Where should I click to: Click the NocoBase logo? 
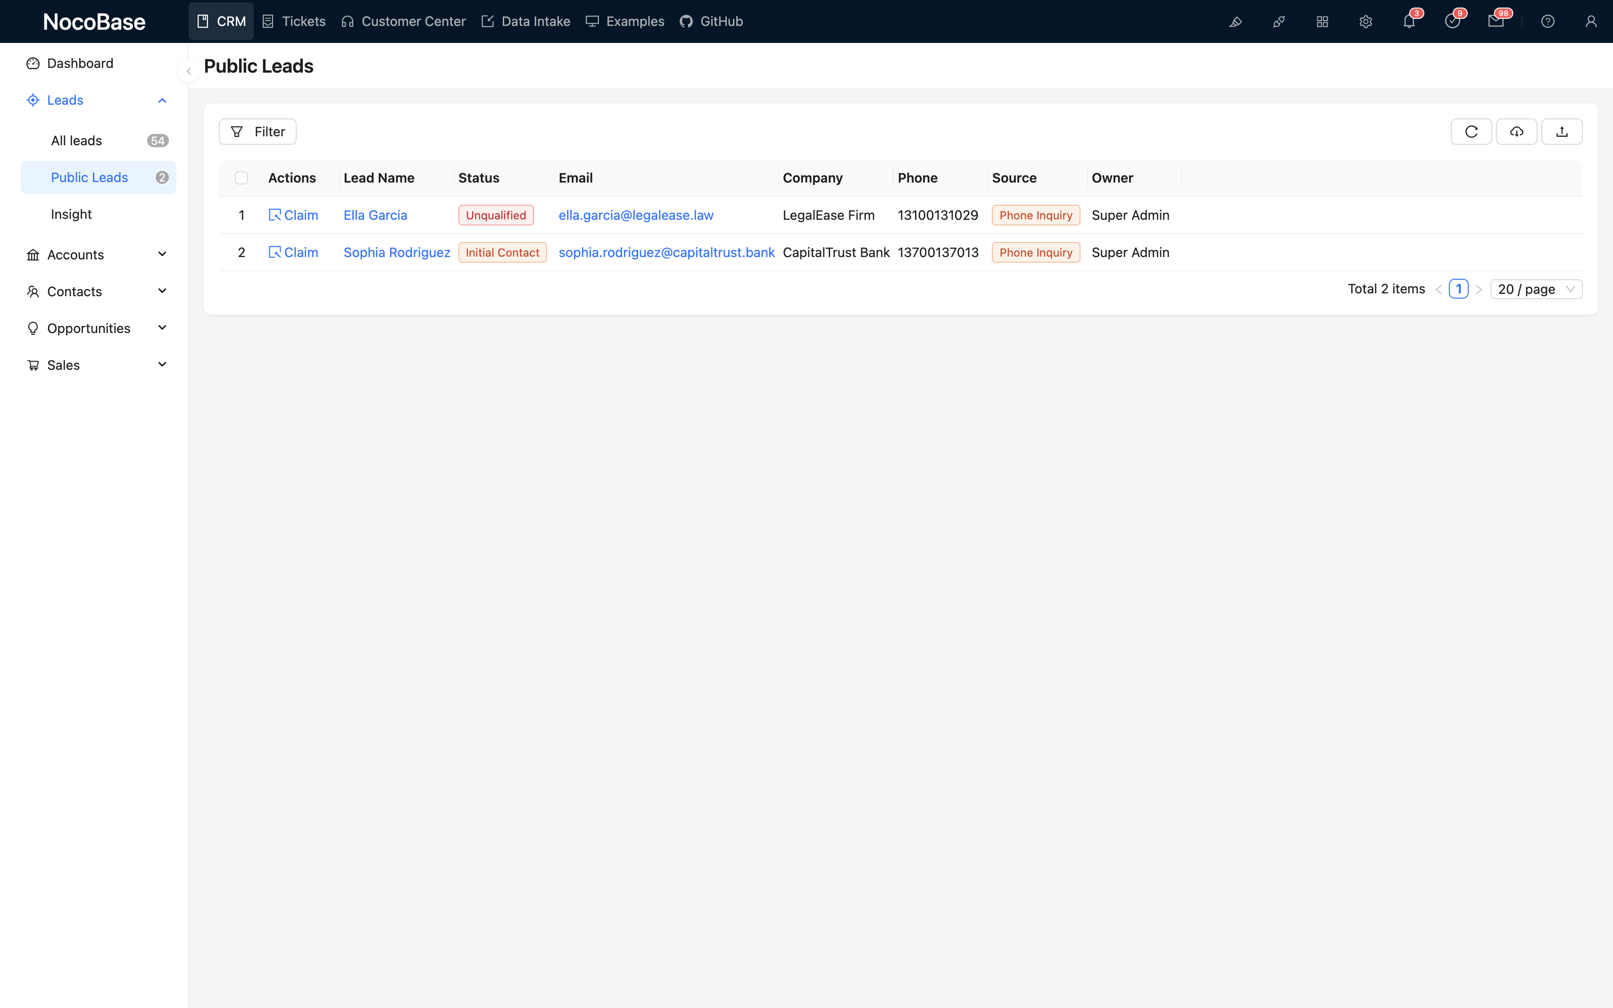pyautogui.click(x=94, y=22)
